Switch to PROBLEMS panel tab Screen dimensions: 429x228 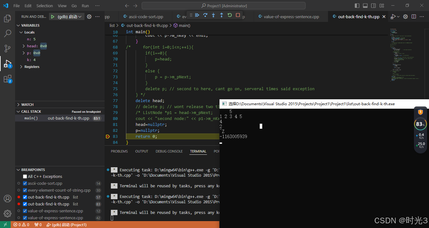[119, 151]
